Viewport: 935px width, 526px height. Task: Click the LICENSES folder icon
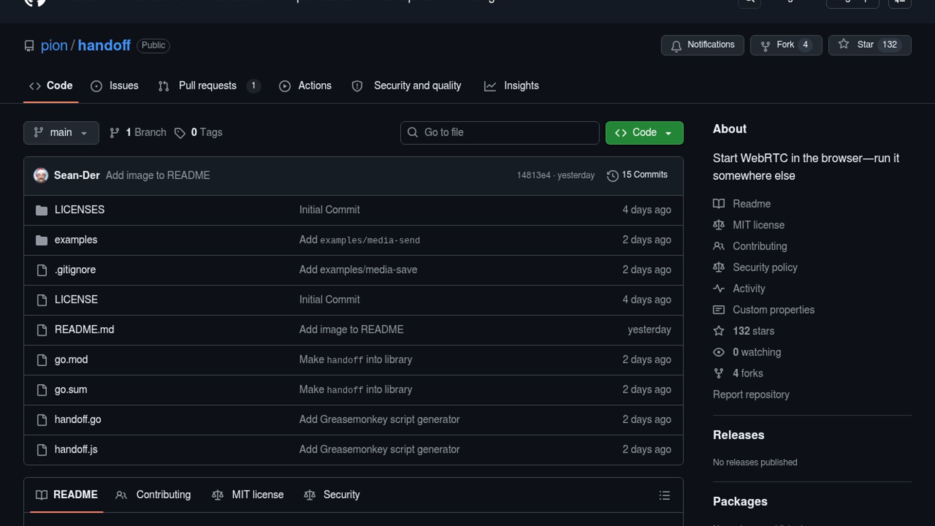coord(42,210)
